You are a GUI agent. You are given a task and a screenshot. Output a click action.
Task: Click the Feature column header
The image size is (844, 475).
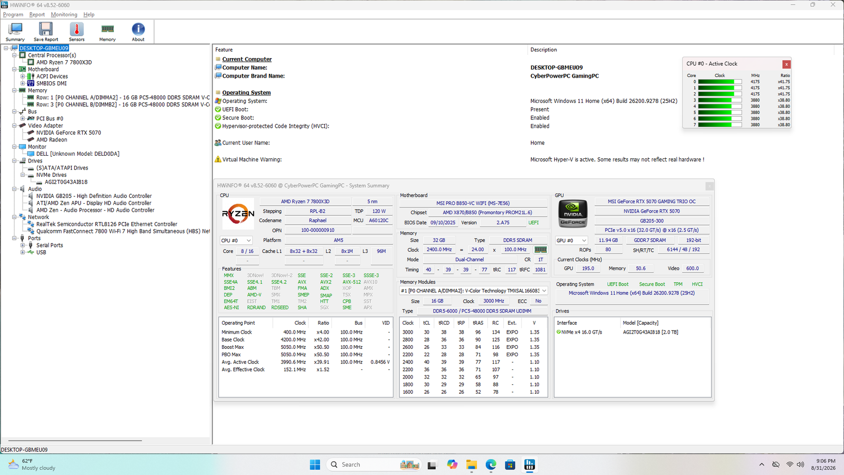coord(224,50)
